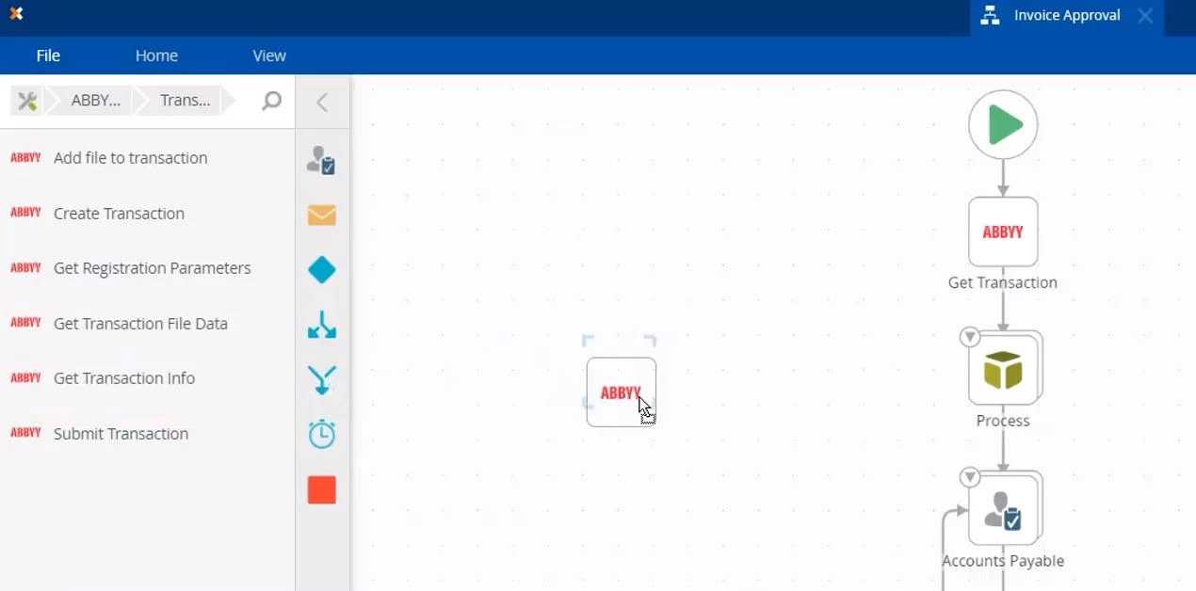Click the toolbox wrench breadcrumb icon
This screenshot has width=1196, height=591.
27,101
